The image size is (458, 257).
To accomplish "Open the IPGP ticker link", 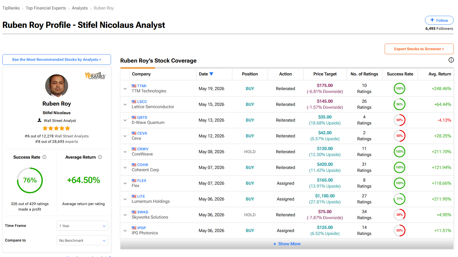I will 141,228.
